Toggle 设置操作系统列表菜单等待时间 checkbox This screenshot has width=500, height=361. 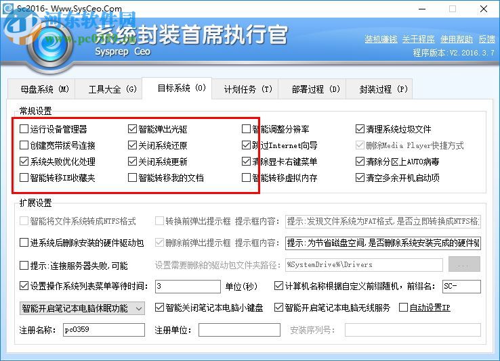[x=24, y=285]
